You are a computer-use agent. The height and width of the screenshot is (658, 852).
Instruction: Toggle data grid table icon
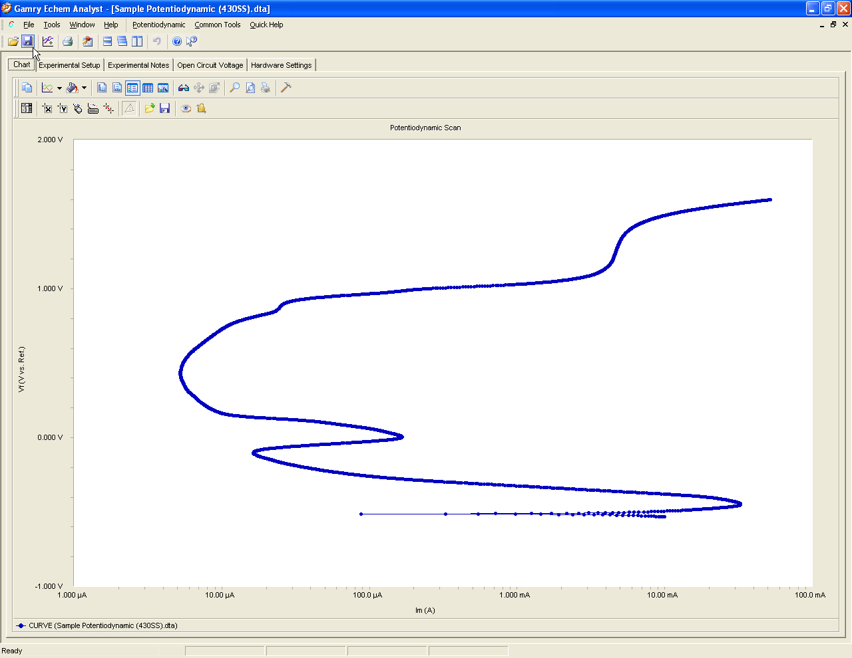148,88
